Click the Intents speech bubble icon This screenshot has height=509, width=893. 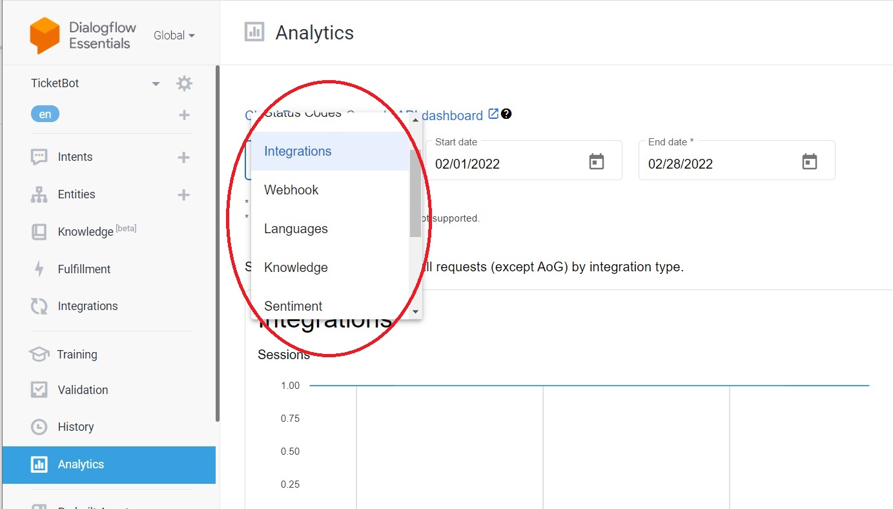pyautogui.click(x=39, y=156)
